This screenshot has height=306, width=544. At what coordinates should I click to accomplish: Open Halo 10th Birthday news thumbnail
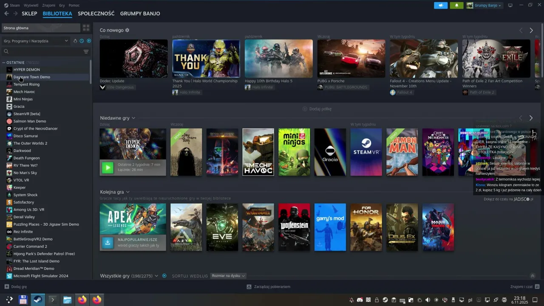pyautogui.click(x=279, y=58)
